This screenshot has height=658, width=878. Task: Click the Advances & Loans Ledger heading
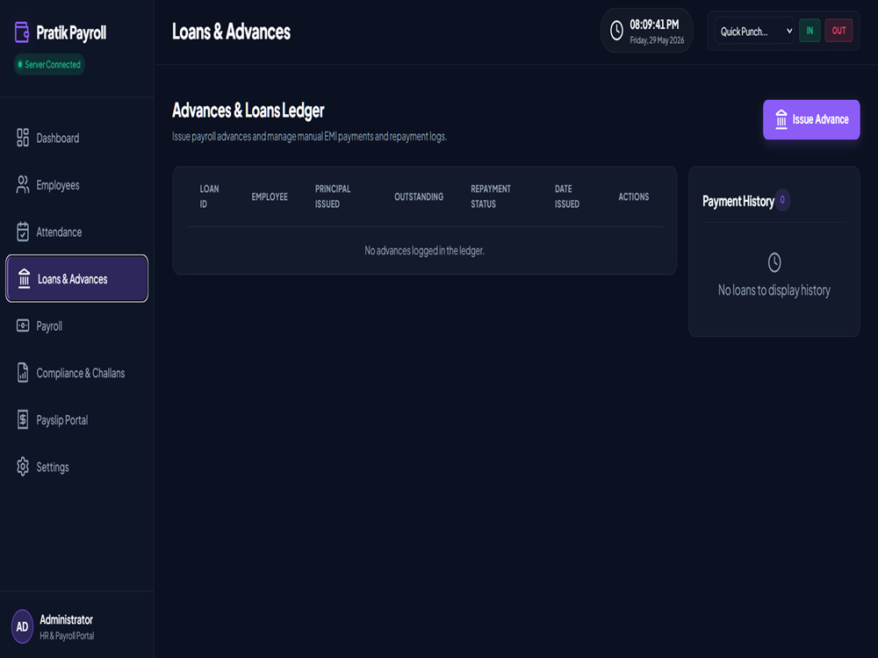click(248, 111)
